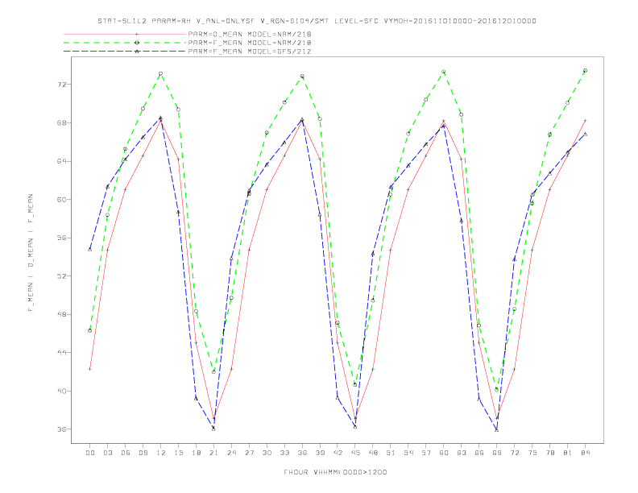Click x-axis tick label 27
The image size is (638, 493).
point(249,453)
